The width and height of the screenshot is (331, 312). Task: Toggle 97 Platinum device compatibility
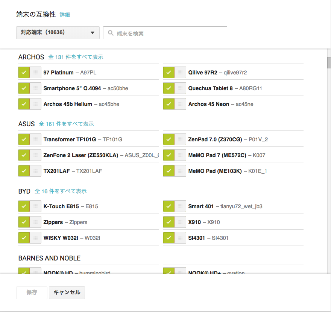pyautogui.click(x=30, y=72)
